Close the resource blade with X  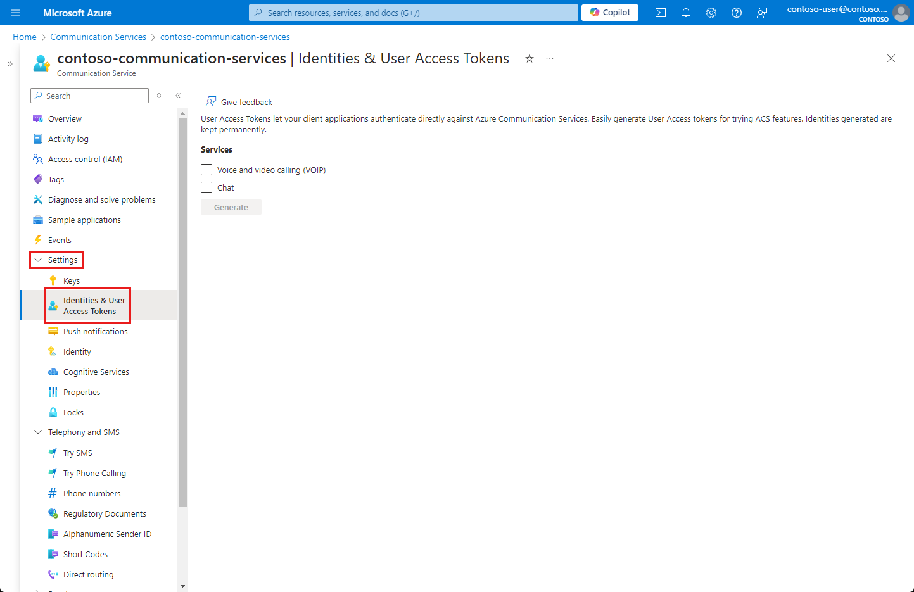point(891,58)
